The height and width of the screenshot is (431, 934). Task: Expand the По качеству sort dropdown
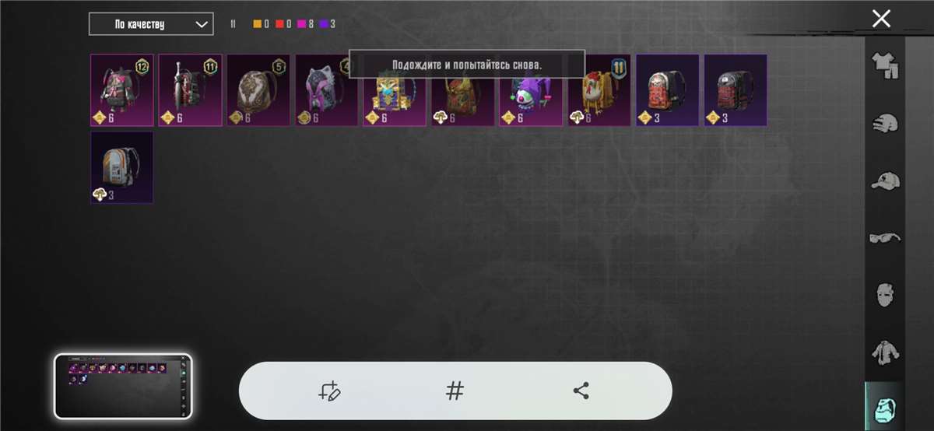[151, 24]
